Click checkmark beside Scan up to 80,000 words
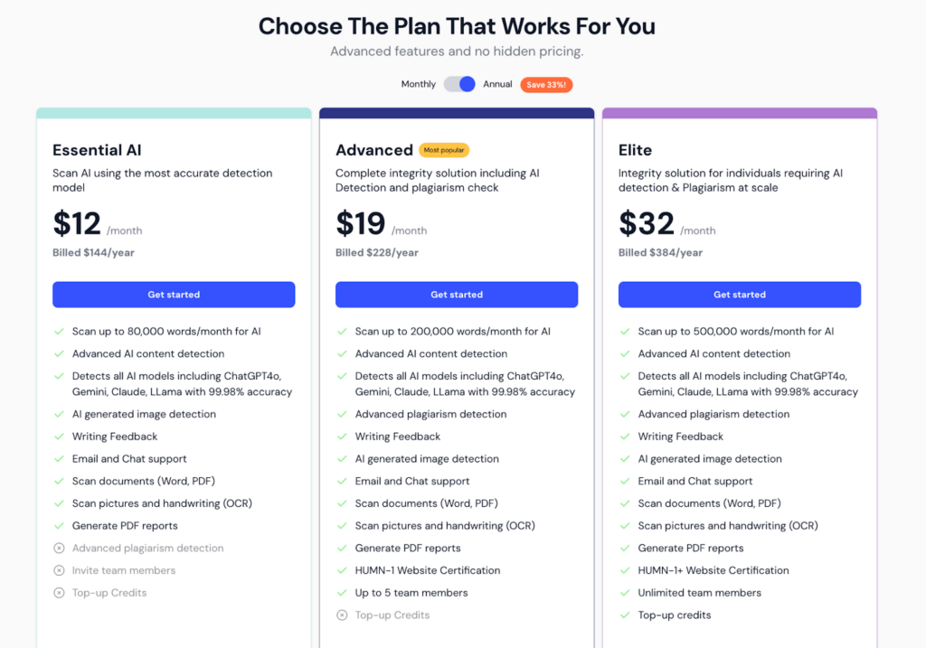The height and width of the screenshot is (648, 926). [59, 332]
